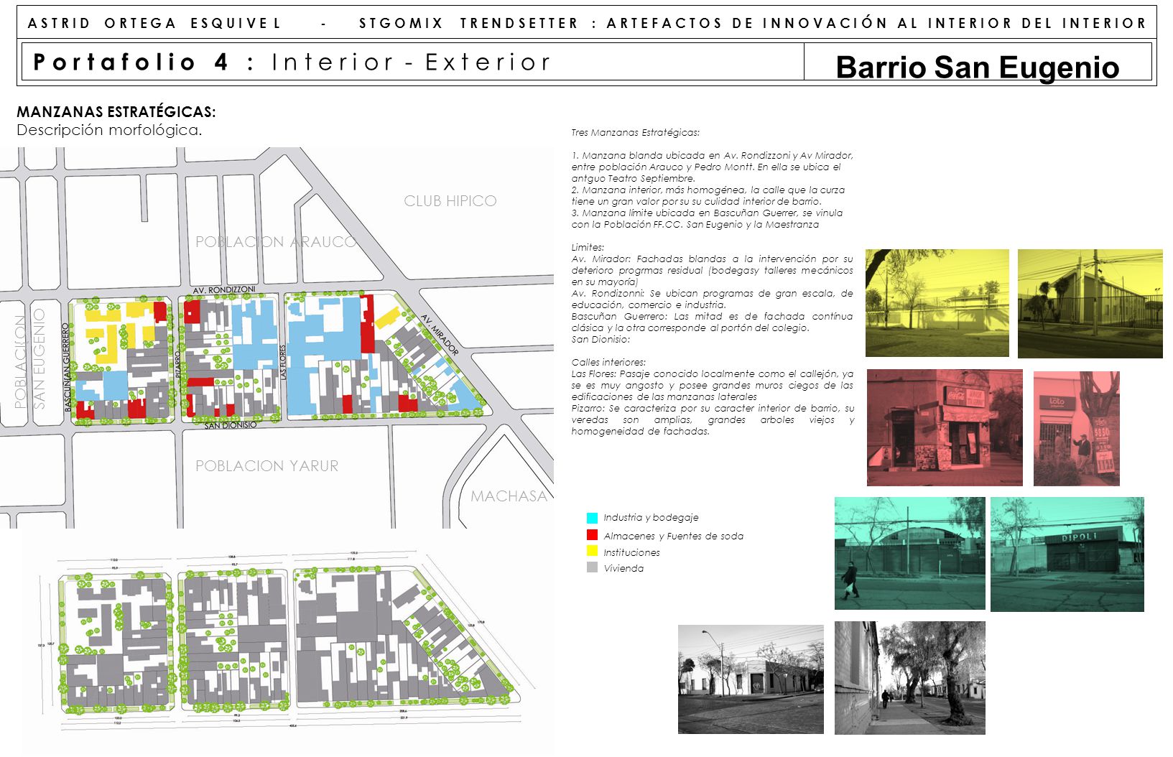Click the 'POBLACION SAN EUGENIO' vertical label
This screenshot has width=1173, height=757.
pos(29,359)
